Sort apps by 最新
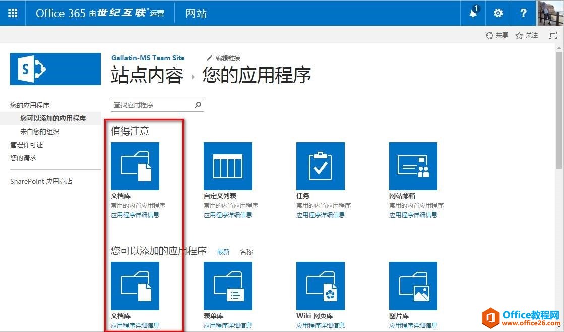Screen dimensions: 564x332 click(x=223, y=252)
